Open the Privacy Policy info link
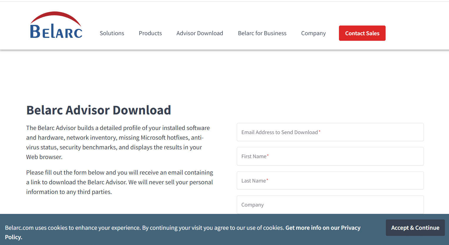449x245 pixels. 323,228
